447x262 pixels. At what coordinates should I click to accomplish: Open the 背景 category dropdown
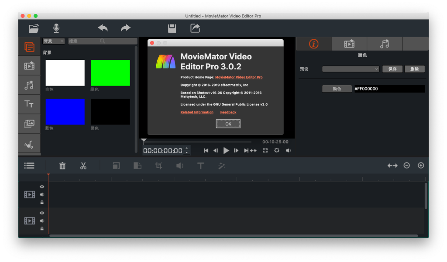pos(54,41)
